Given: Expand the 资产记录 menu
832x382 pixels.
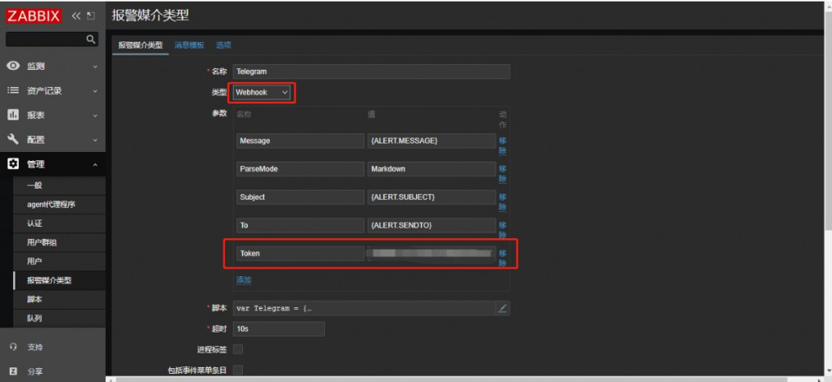Looking at the screenshot, I should click(95, 91).
